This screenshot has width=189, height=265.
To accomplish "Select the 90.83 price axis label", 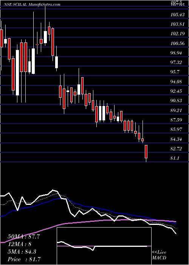I will click(x=177, y=101).
